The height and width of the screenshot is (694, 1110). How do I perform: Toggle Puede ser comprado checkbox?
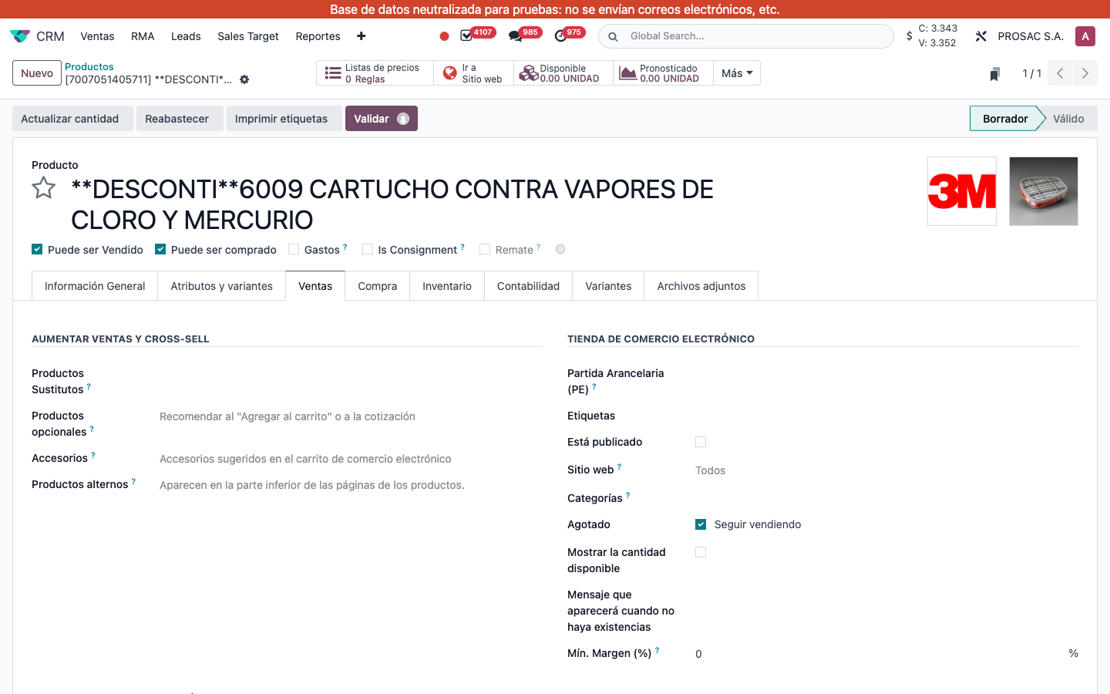pos(160,249)
